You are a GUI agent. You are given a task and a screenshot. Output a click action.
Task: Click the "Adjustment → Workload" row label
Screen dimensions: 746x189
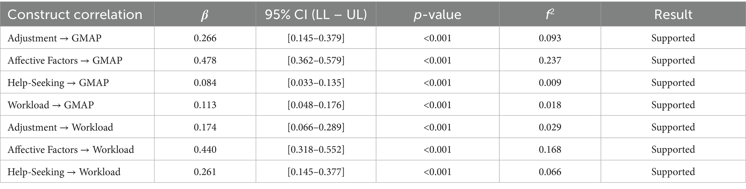60,127
